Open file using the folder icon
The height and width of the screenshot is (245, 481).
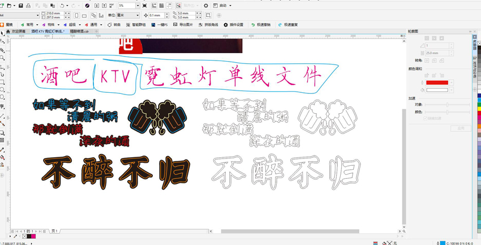pyautogui.click(x=9, y=6)
